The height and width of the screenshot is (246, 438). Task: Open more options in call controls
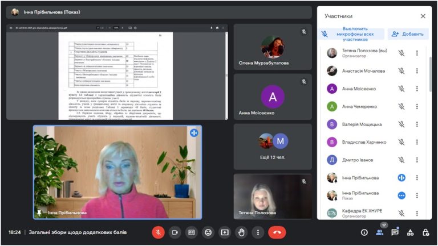point(258,232)
